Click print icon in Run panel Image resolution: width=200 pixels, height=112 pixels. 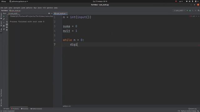(7, 27)
